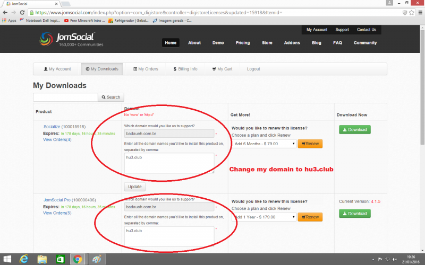Viewport: 425px width, 265px height.
Task: Reload the page with the refresh icon
Action: pos(22,12)
